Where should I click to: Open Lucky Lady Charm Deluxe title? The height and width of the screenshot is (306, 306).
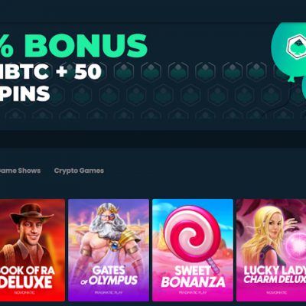coord(275,275)
